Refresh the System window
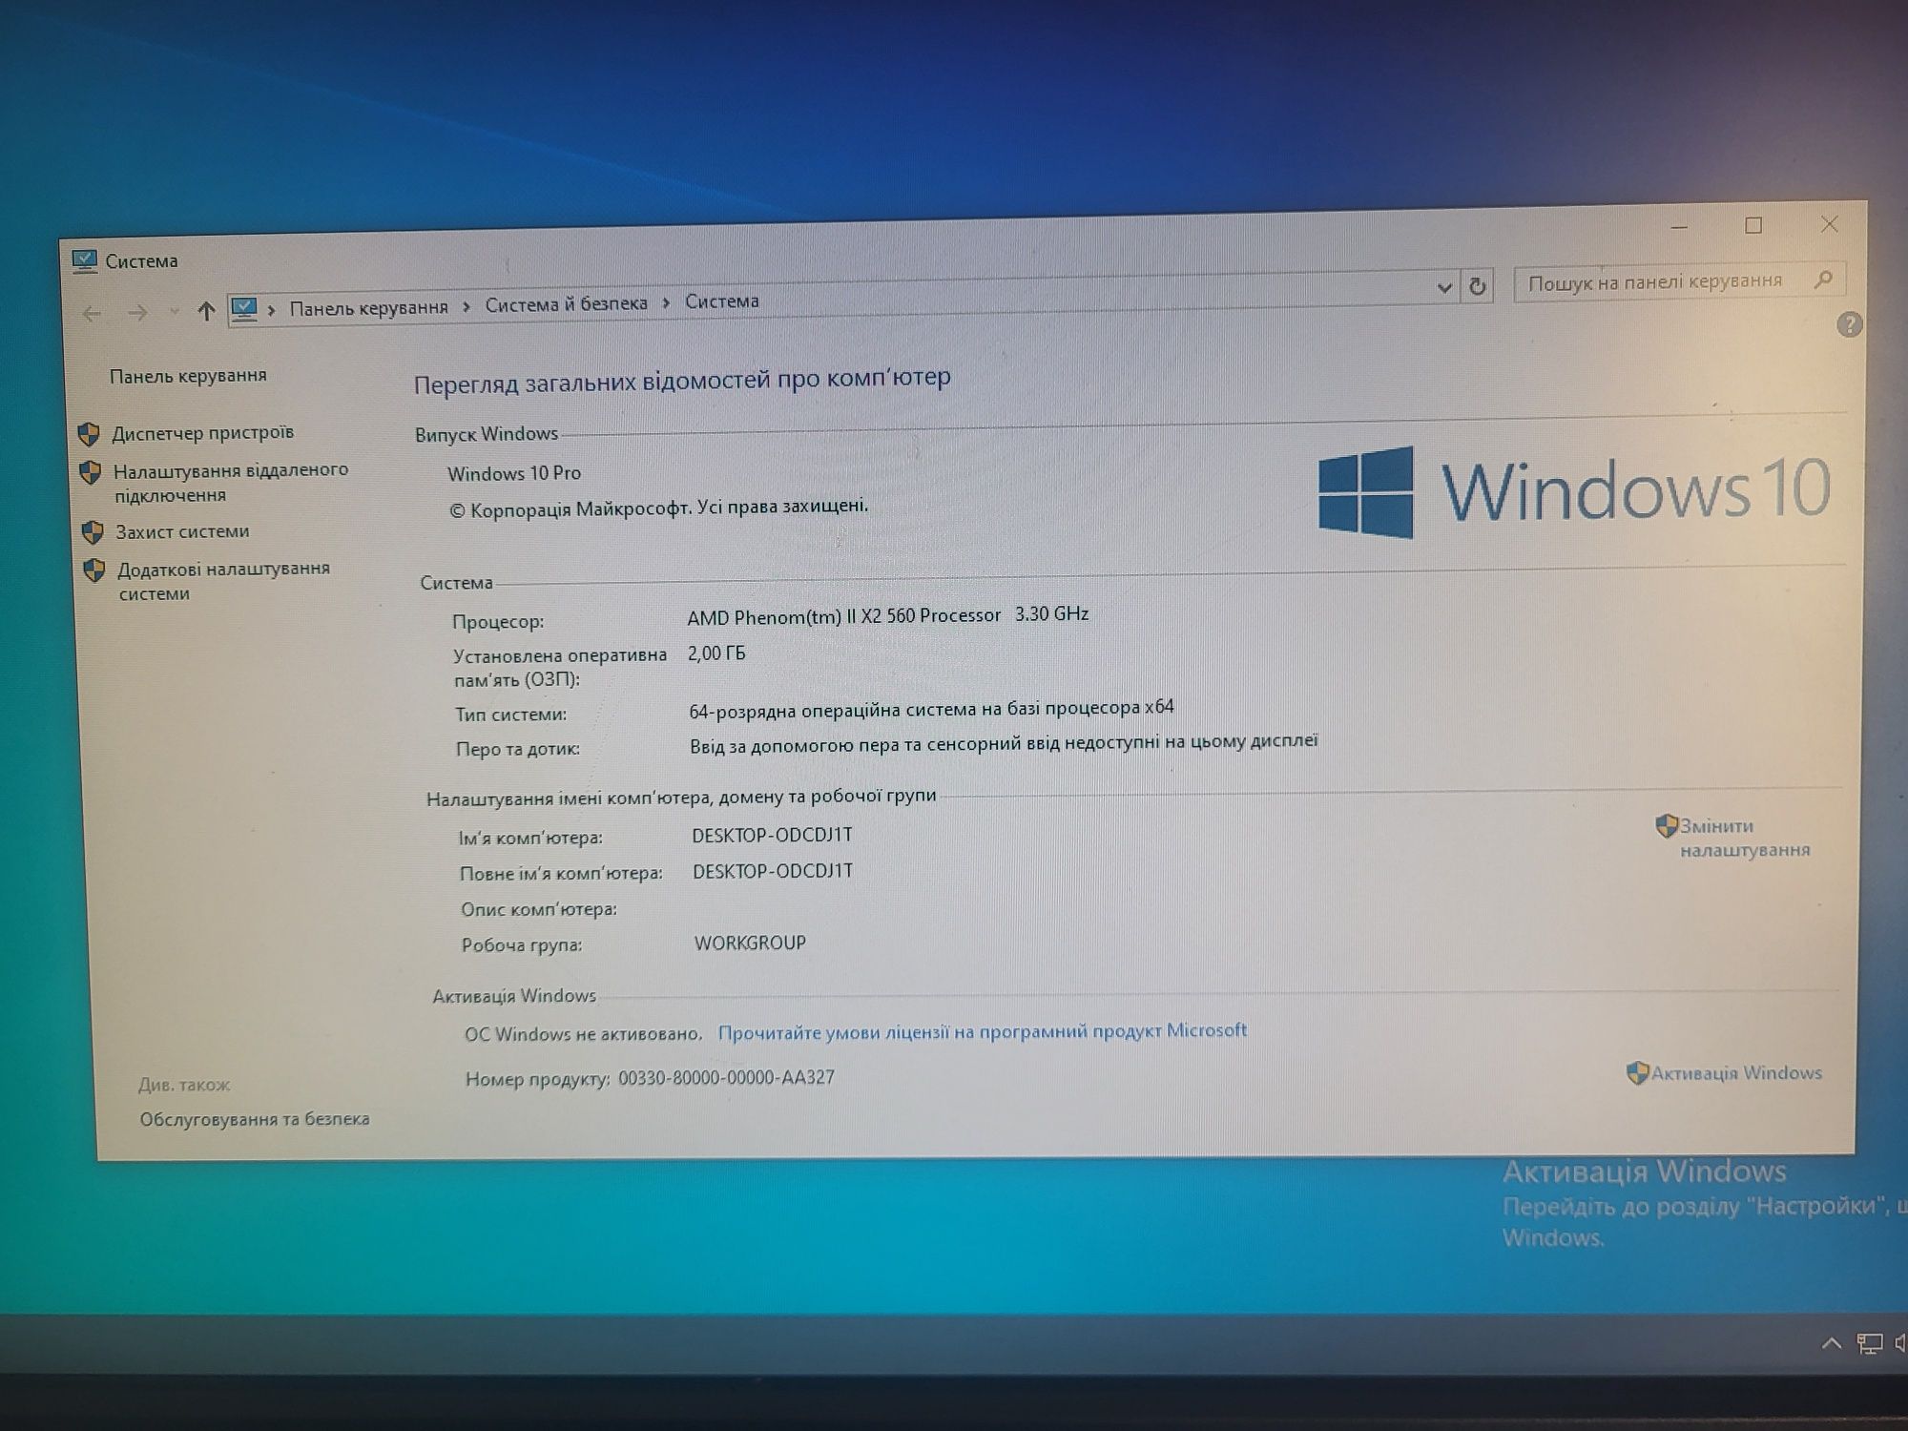This screenshot has width=1908, height=1431. (1478, 286)
